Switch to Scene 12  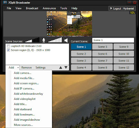point(124,67)
